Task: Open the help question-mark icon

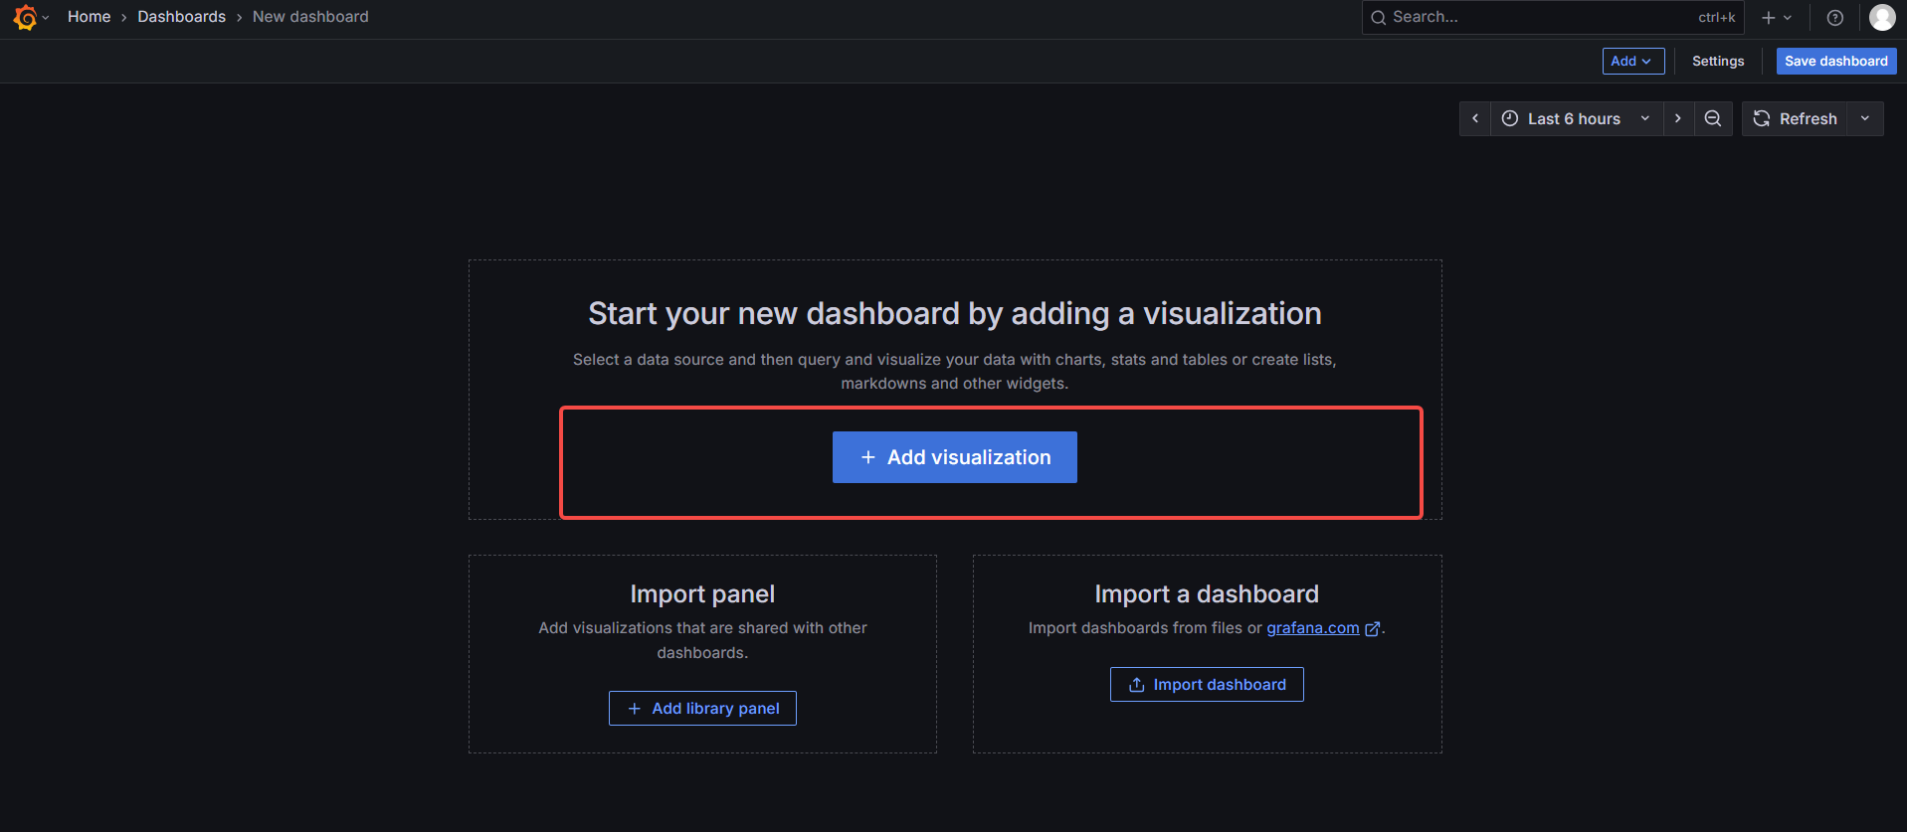Action: pyautogui.click(x=1835, y=18)
